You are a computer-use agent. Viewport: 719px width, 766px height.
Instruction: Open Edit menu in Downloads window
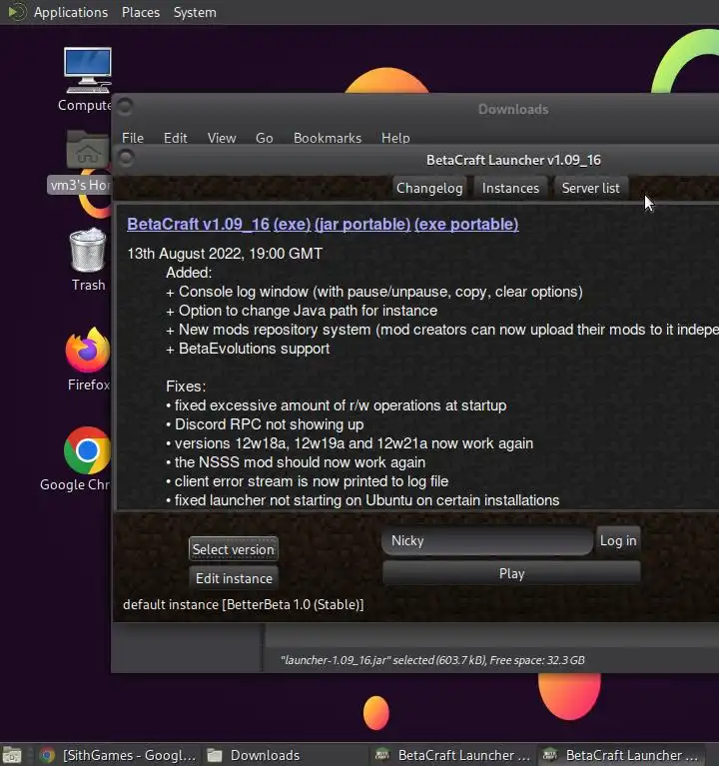coord(176,138)
